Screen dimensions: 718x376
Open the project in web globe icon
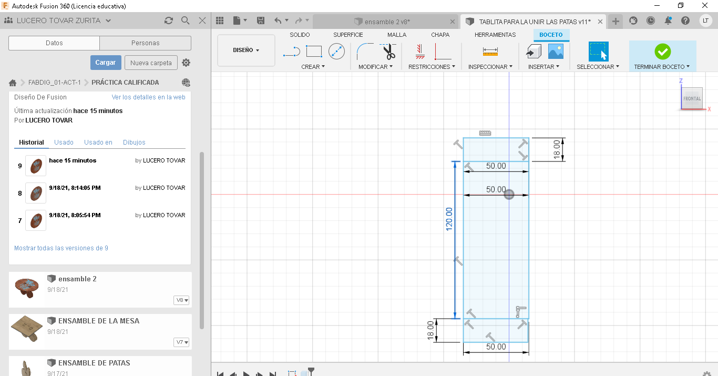click(186, 83)
